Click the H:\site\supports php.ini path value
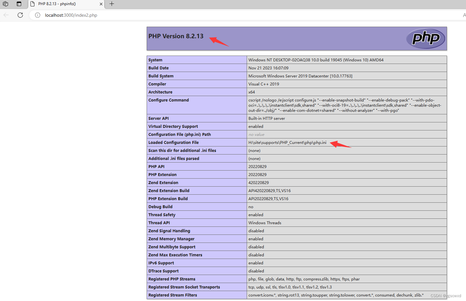466x301 pixels. coord(287,143)
